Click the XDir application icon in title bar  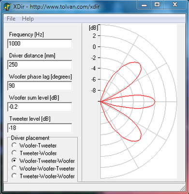click(x=7, y=7)
